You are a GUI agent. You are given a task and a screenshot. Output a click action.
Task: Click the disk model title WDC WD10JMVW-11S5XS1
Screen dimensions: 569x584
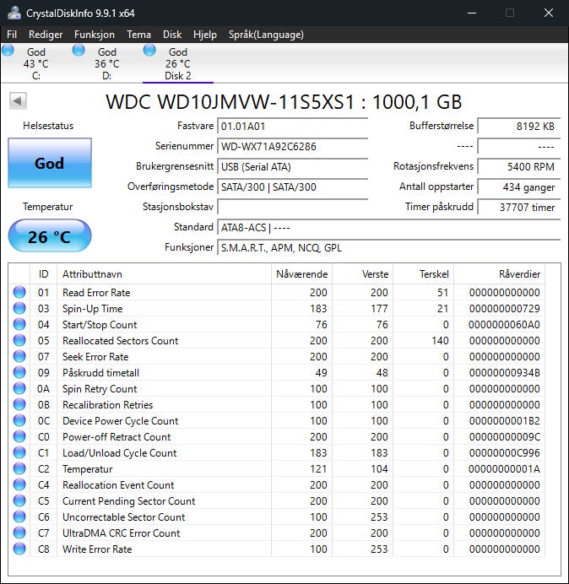pyautogui.click(x=230, y=101)
